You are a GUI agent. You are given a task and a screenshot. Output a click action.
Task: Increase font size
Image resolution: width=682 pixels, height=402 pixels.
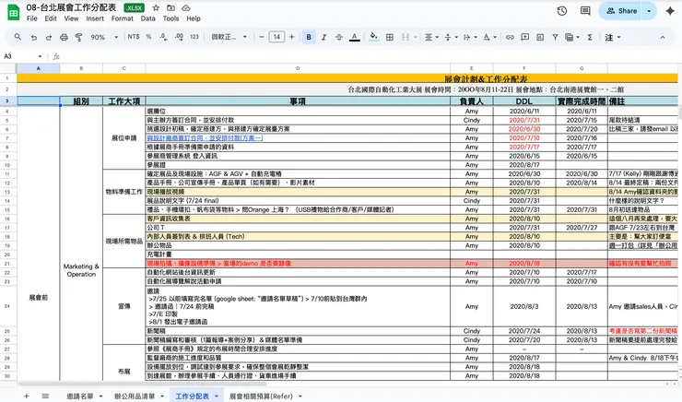click(292, 37)
